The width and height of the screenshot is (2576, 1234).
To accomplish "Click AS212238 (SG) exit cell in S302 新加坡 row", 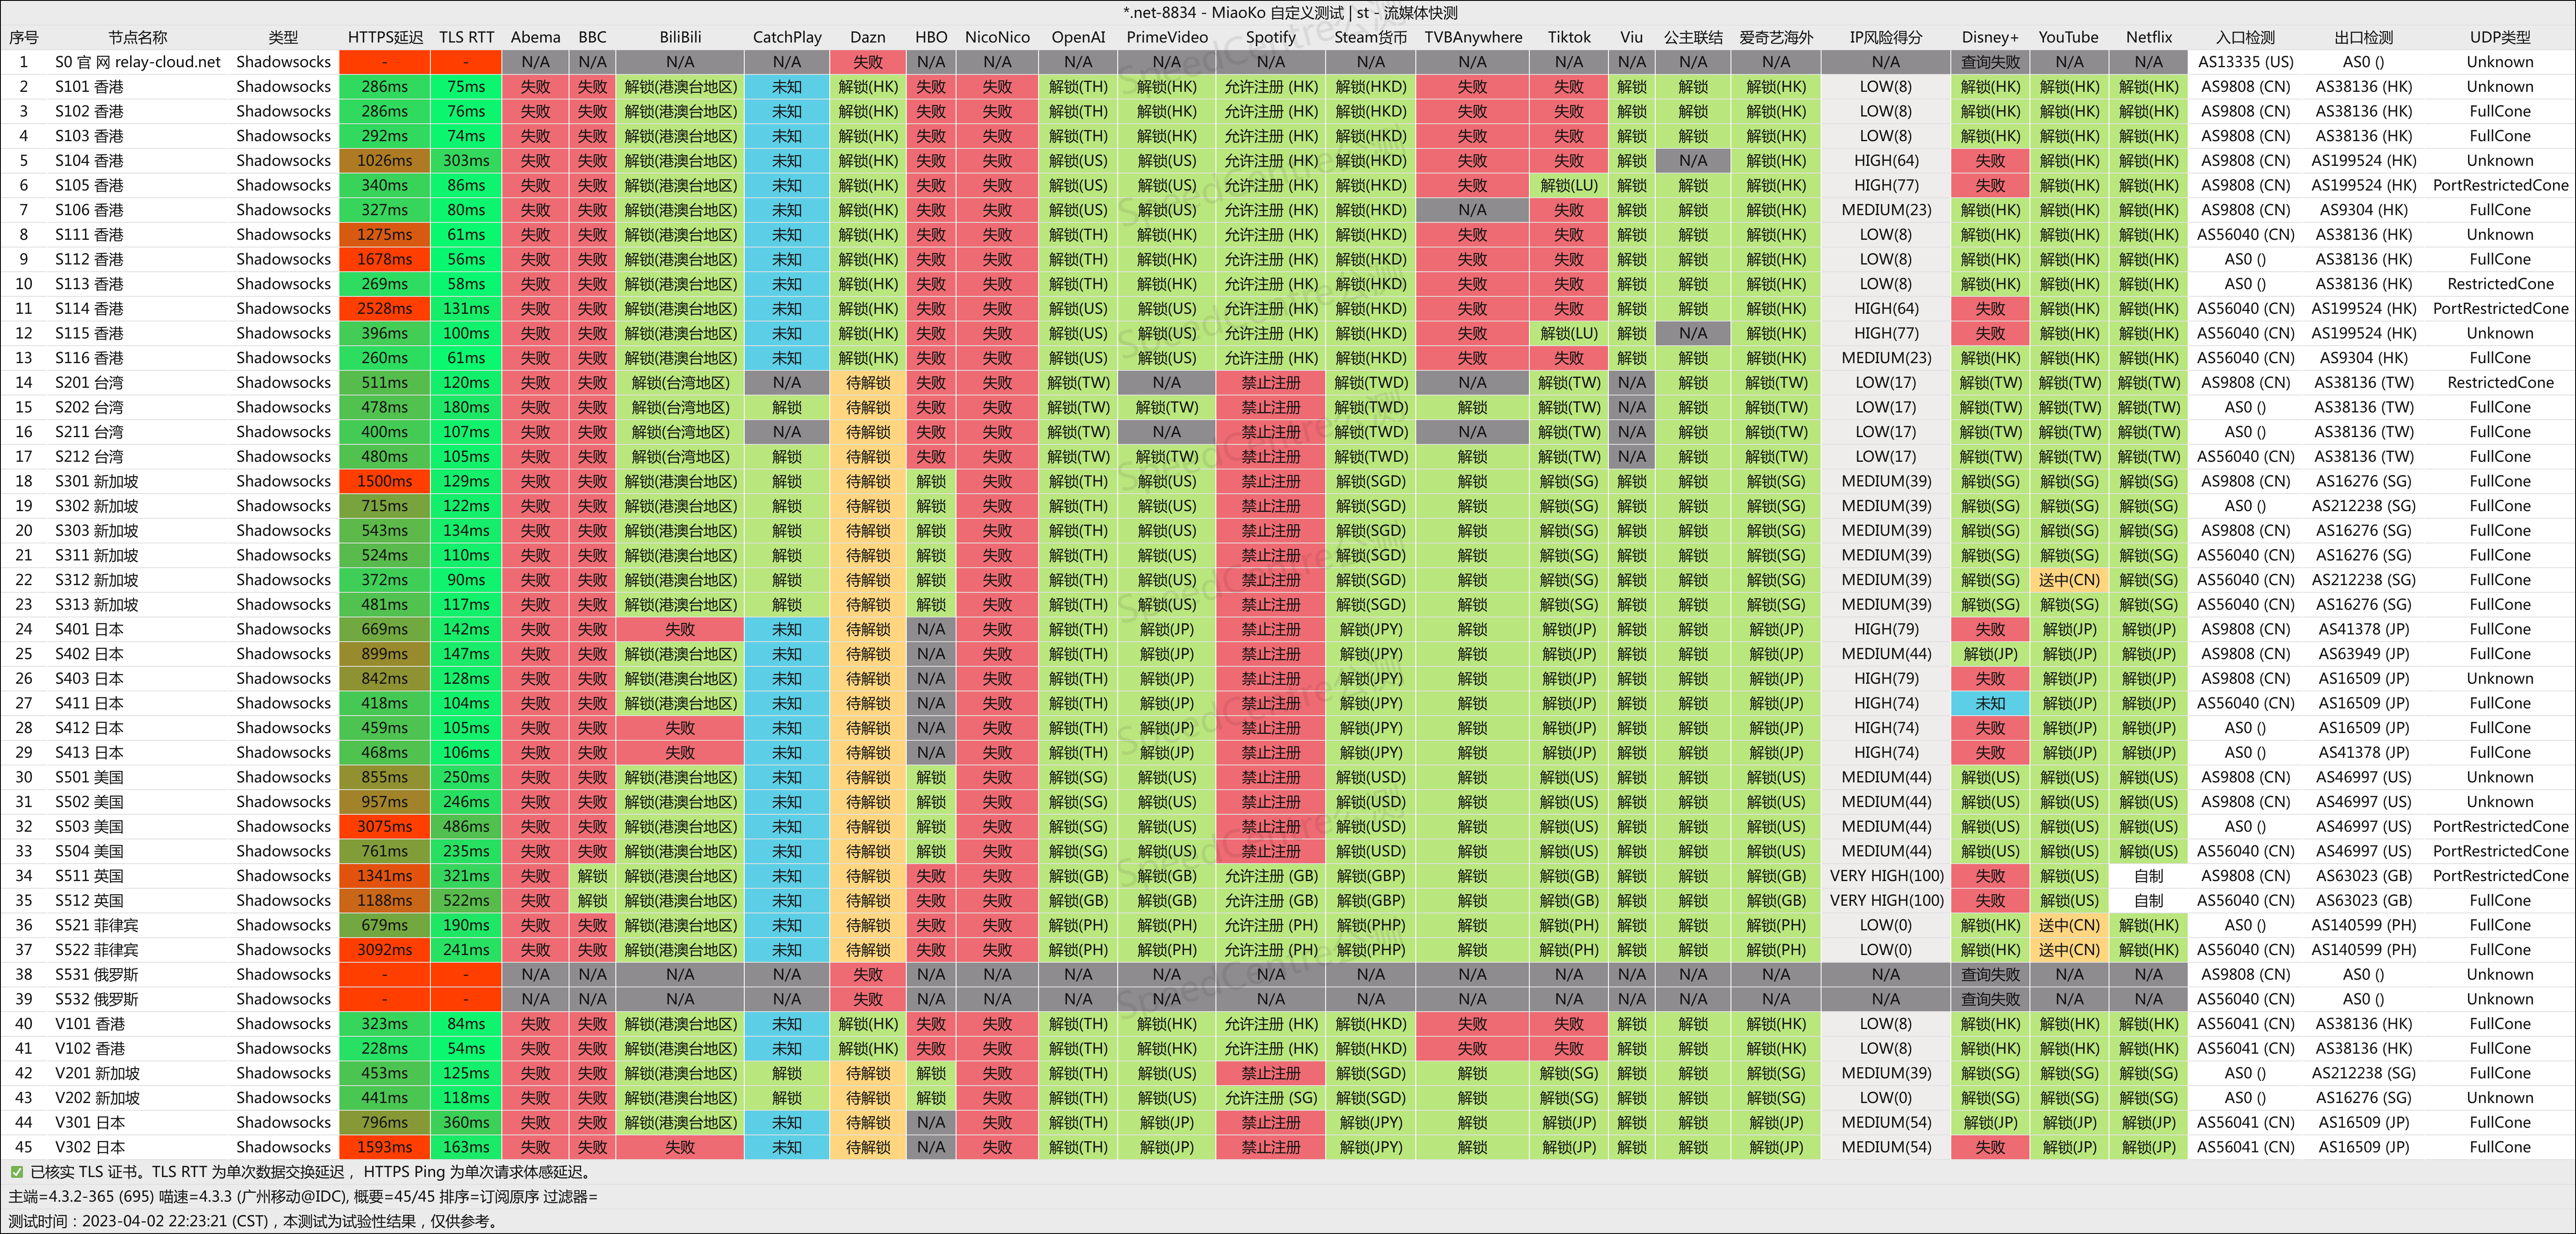I will [2364, 506].
